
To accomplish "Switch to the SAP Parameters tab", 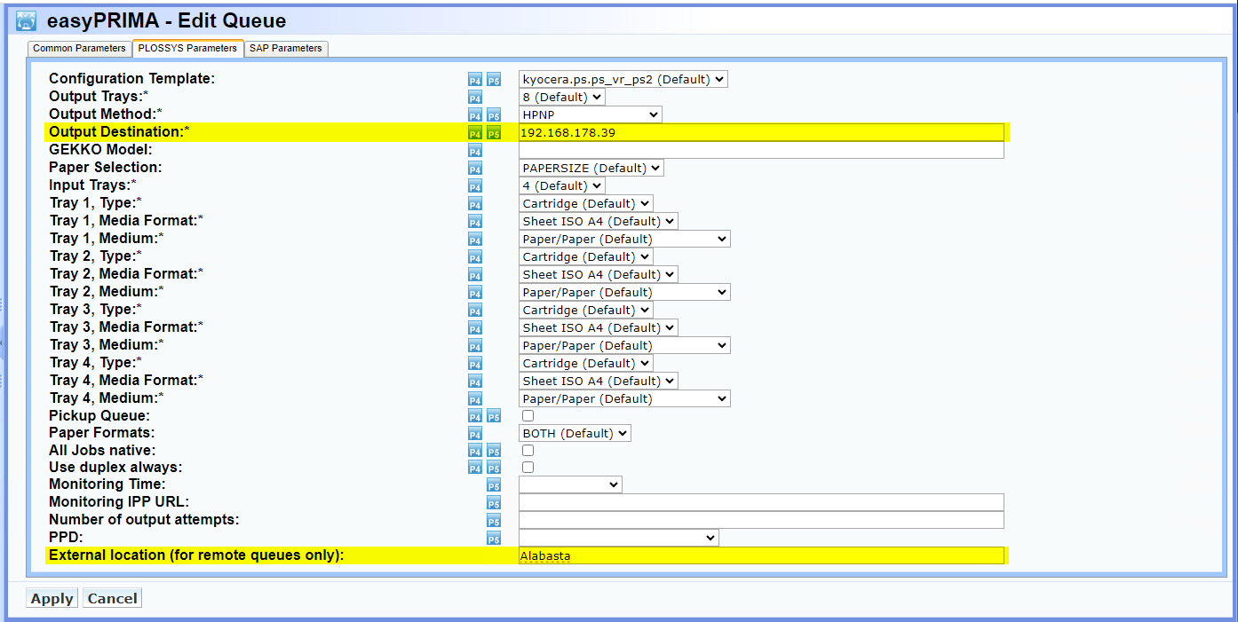I will click(286, 49).
